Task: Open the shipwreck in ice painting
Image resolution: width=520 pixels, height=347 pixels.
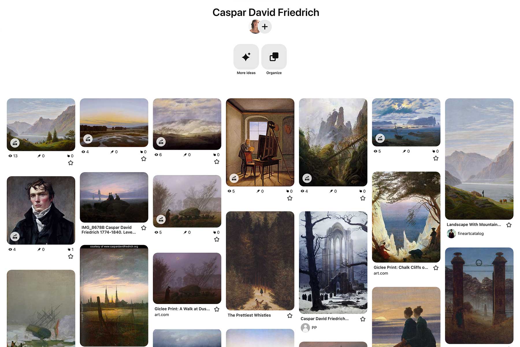Action: (x=41, y=308)
